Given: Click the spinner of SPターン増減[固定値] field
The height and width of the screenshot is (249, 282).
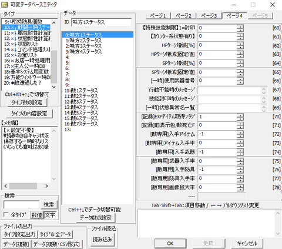Looking at the screenshot, I should point(240,72).
